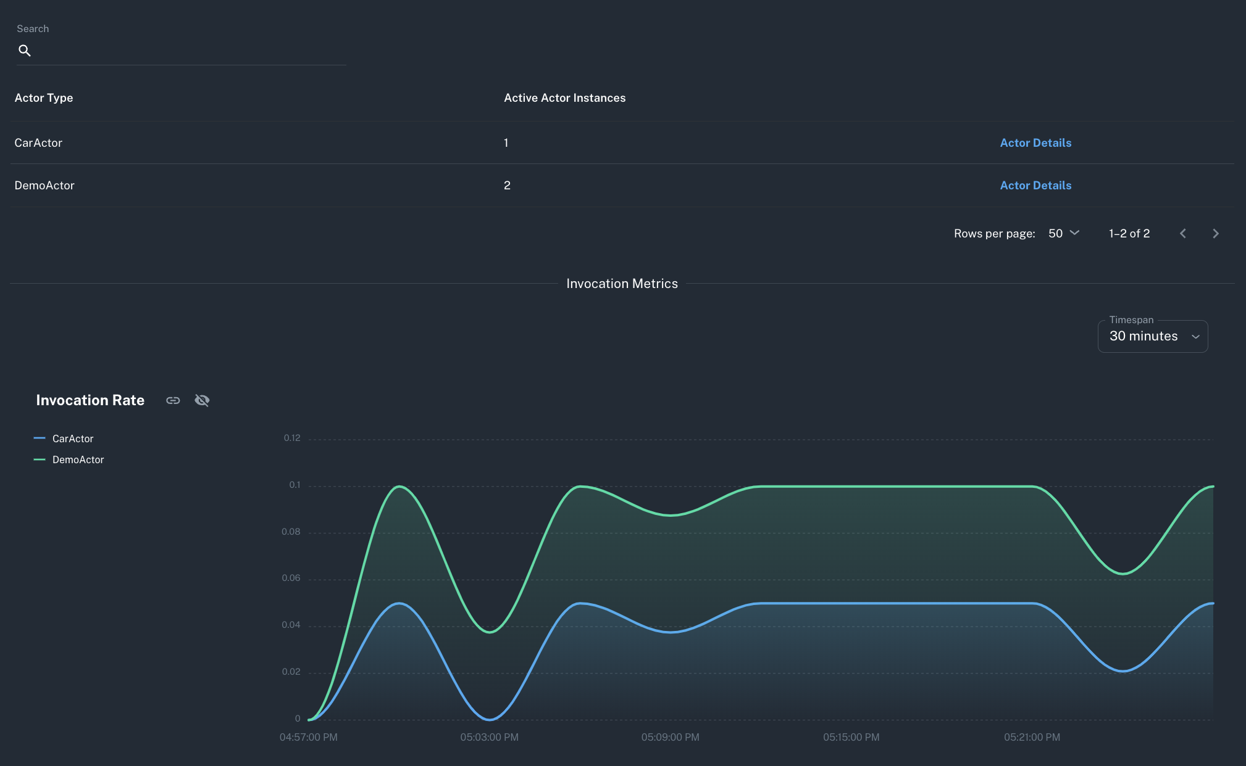Click the 05:09:00 PM axis label
Image resolution: width=1246 pixels, height=766 pixels.
coord(670,737)
